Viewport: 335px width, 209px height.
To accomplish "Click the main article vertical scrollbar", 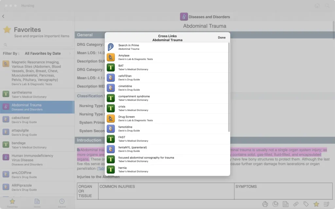I will [333, 30].
